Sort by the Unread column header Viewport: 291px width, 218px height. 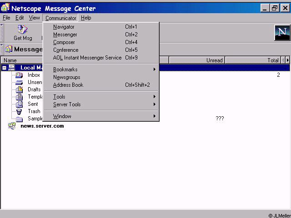point(197,60)
